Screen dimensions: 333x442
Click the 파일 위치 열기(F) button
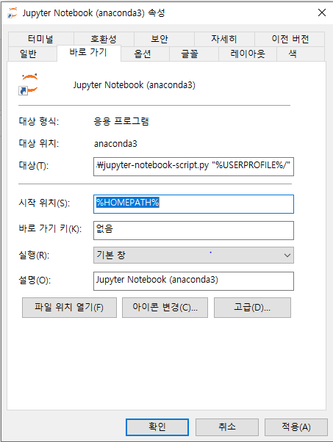[x=69, y=308]
